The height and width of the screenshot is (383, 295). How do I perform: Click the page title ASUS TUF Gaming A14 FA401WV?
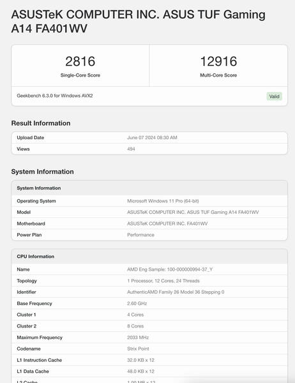click(138, 21)
